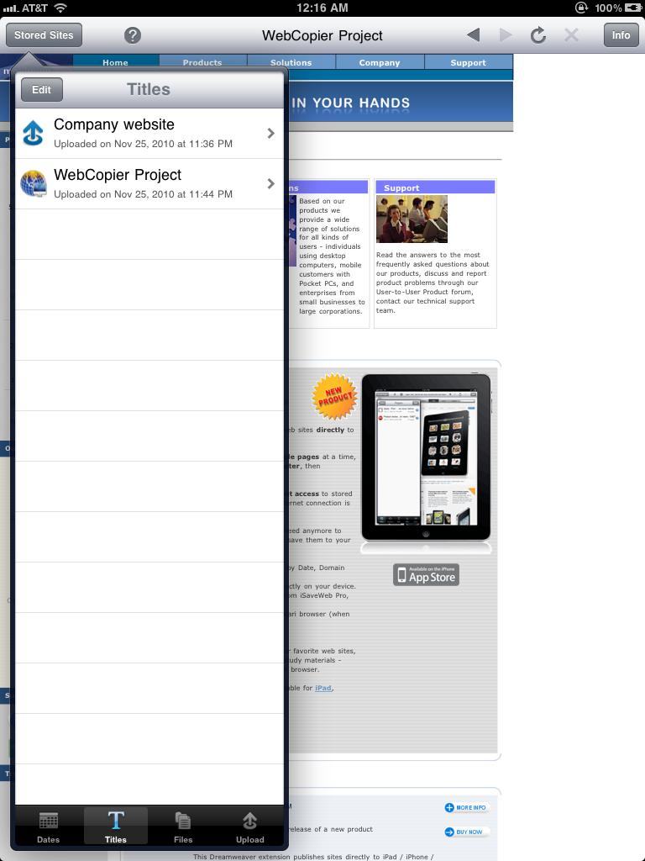Click the Titles popover heading
645x861 pixels.
click(x=149, y=89)
